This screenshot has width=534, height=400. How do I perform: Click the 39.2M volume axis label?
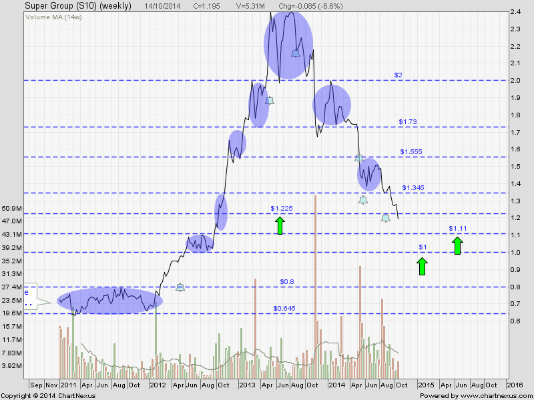(12, 247)
